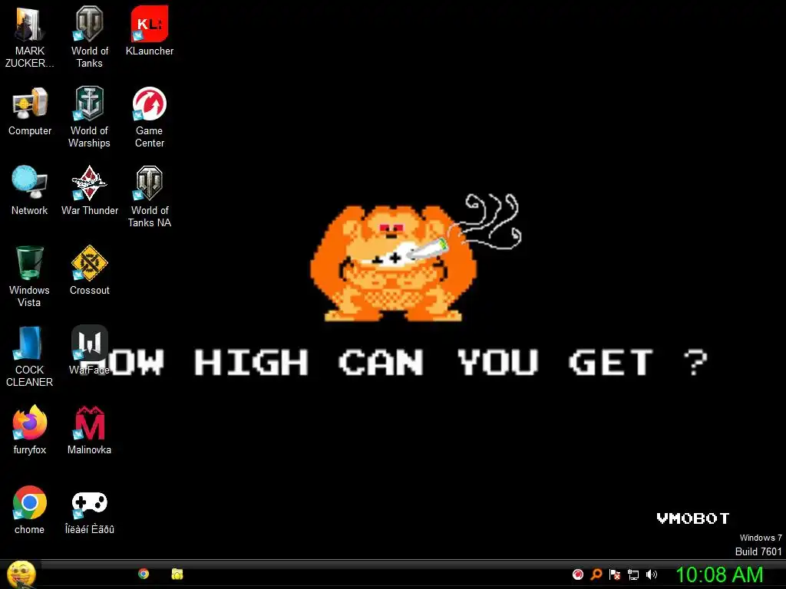Click the green 10:08 AM clock
This screenshot has height=589, width=786.
click(x=719, y=574)
